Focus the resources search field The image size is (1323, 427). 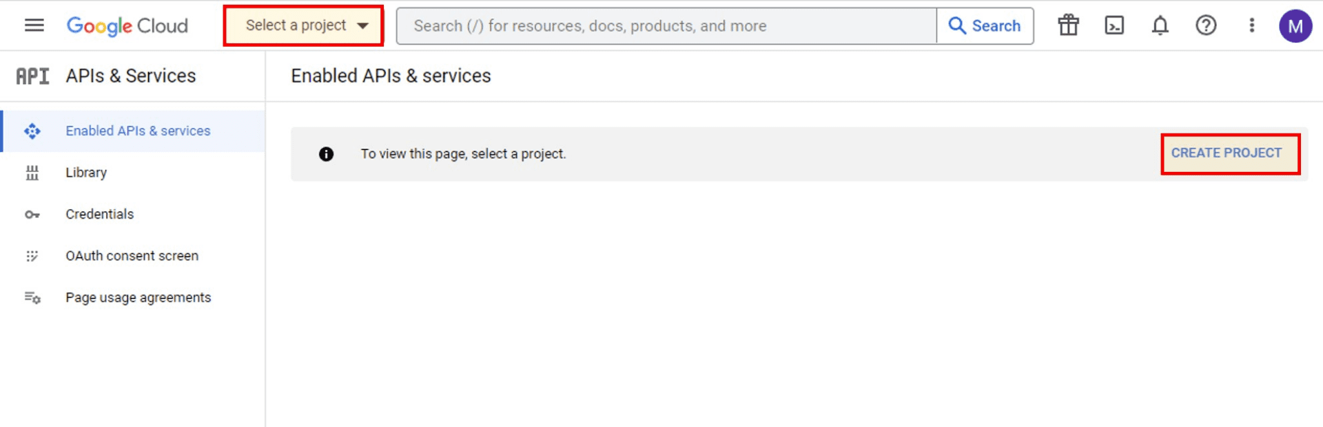(x=667, y=26)
